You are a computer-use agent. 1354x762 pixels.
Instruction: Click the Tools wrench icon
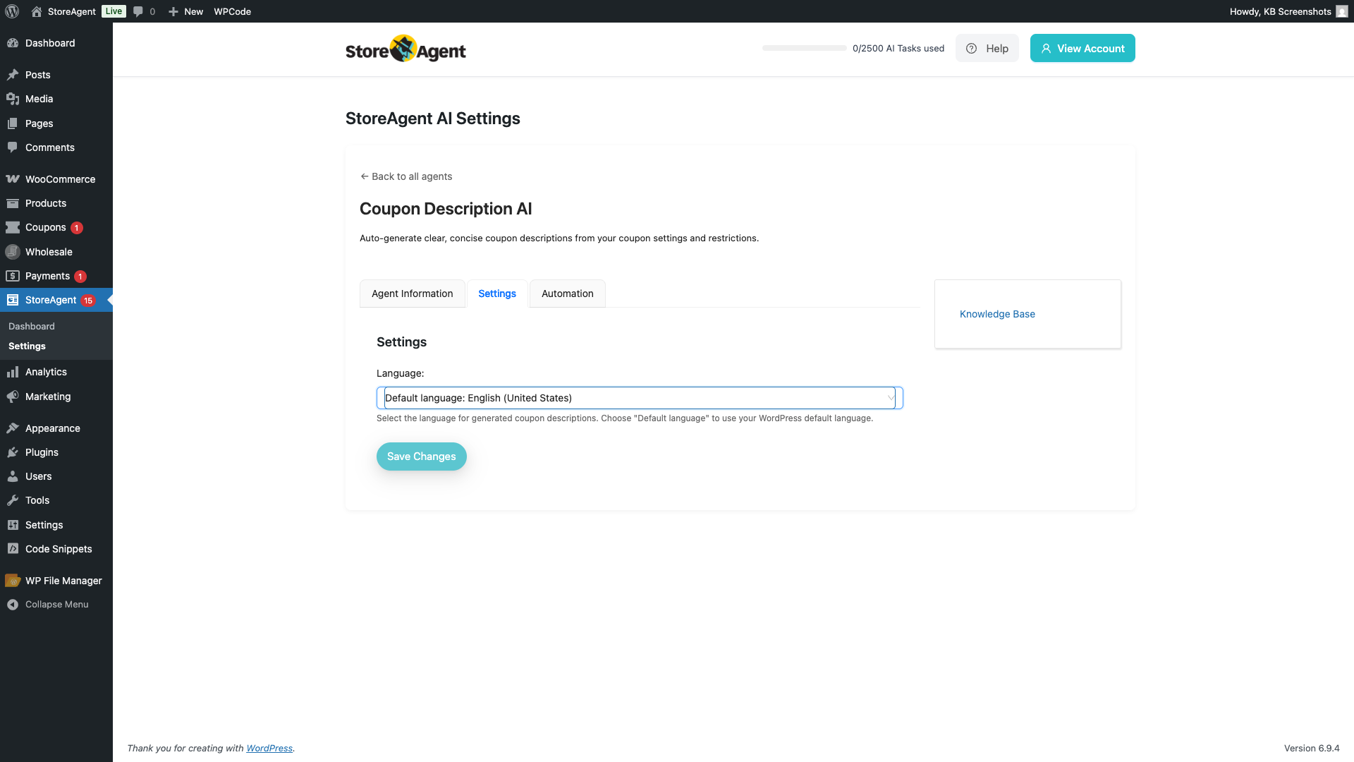click(13, 500)
